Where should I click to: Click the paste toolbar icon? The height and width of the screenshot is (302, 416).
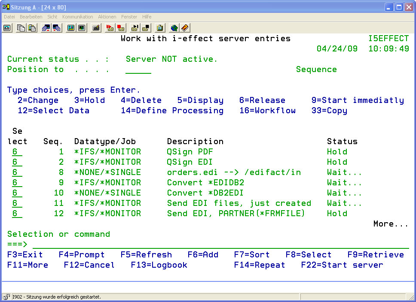[x=32, y=28]
